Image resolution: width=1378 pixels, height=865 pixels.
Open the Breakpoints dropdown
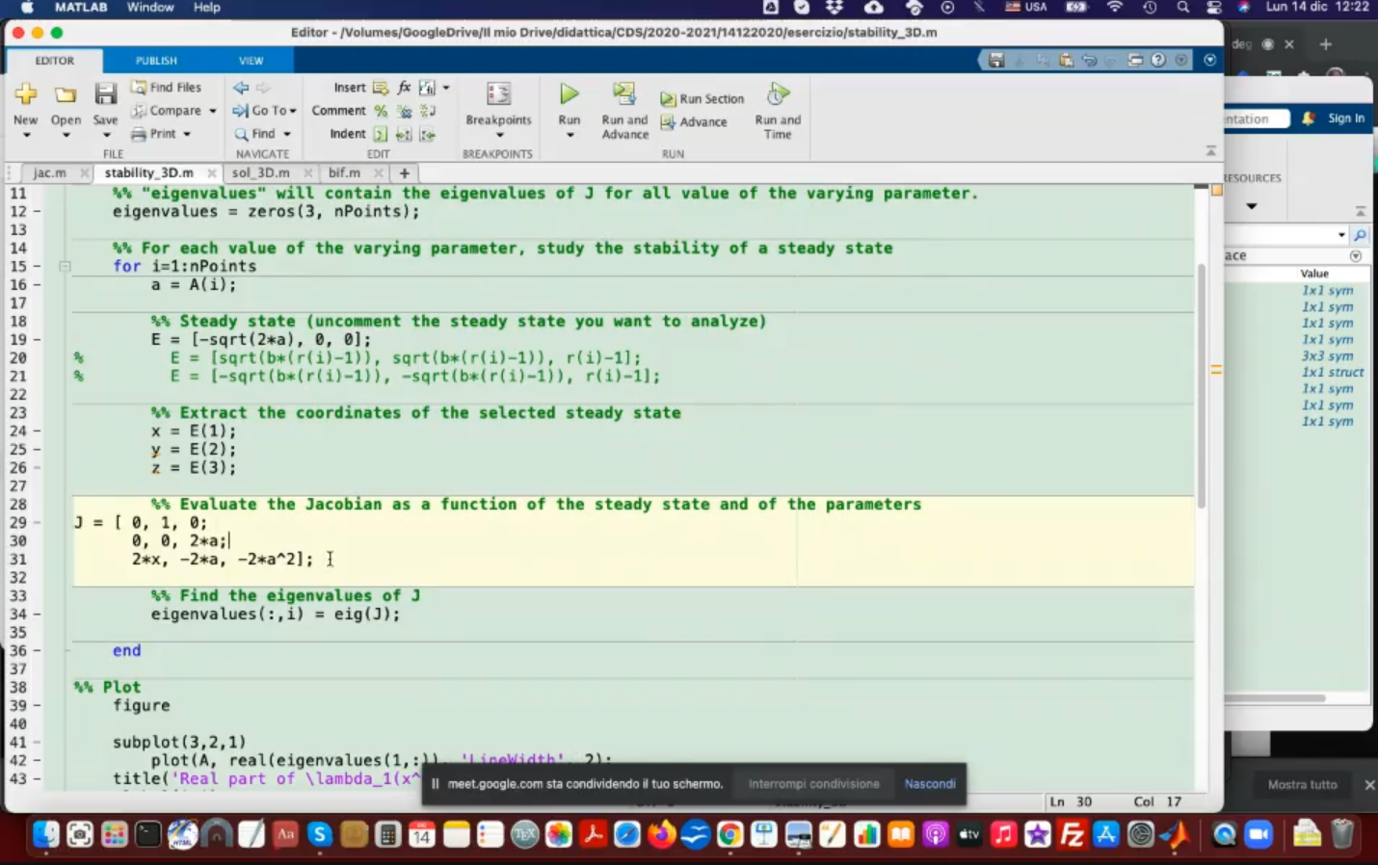(x=498, y=134)
